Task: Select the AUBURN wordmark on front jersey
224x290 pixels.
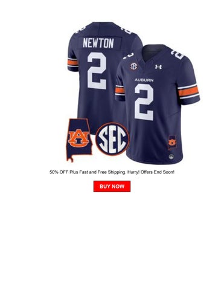Action: (144, 80)
